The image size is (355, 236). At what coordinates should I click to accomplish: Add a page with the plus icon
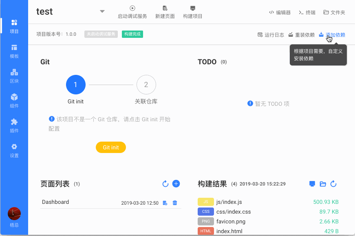176,184
